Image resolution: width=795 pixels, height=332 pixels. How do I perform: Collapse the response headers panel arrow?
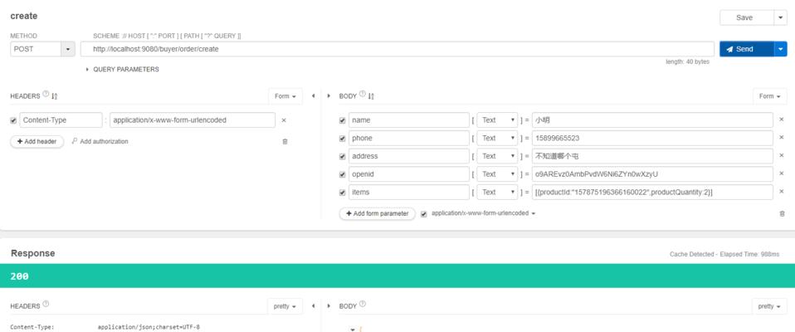point(314,305)
